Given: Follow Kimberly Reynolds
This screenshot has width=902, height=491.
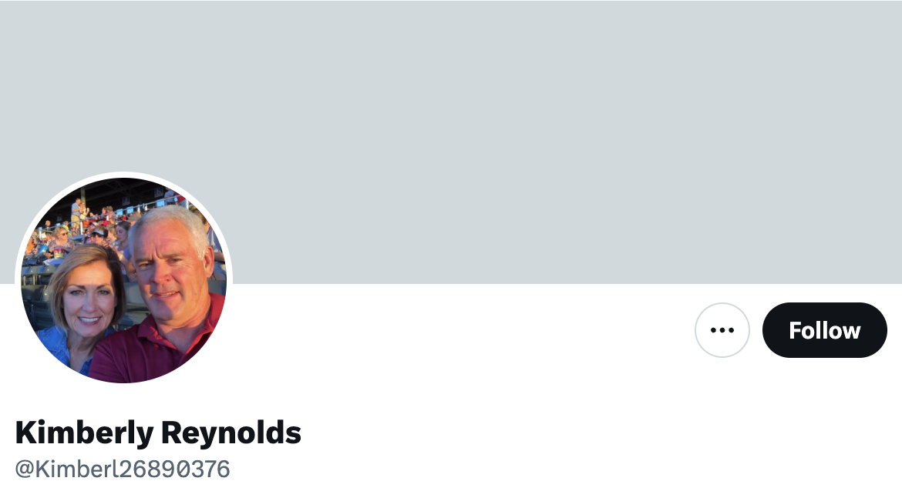Looking at the screenshot, I should tap(824, 330).
